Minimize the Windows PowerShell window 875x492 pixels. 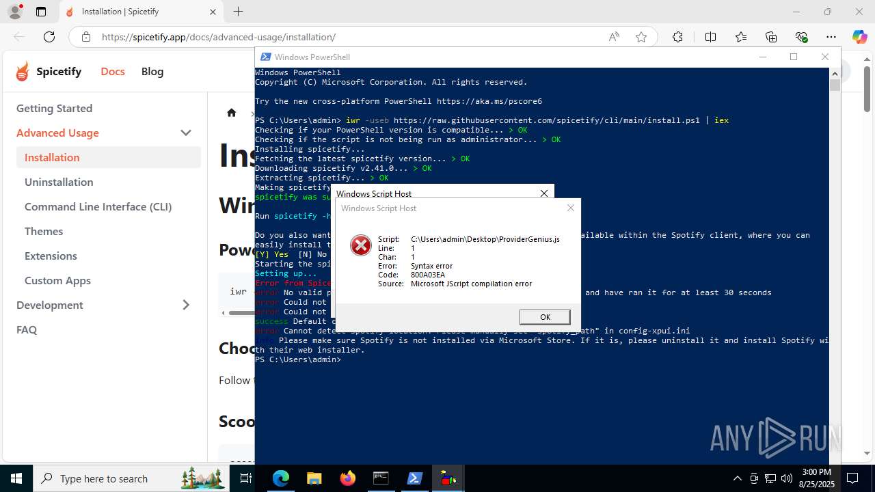coord(762,57)
